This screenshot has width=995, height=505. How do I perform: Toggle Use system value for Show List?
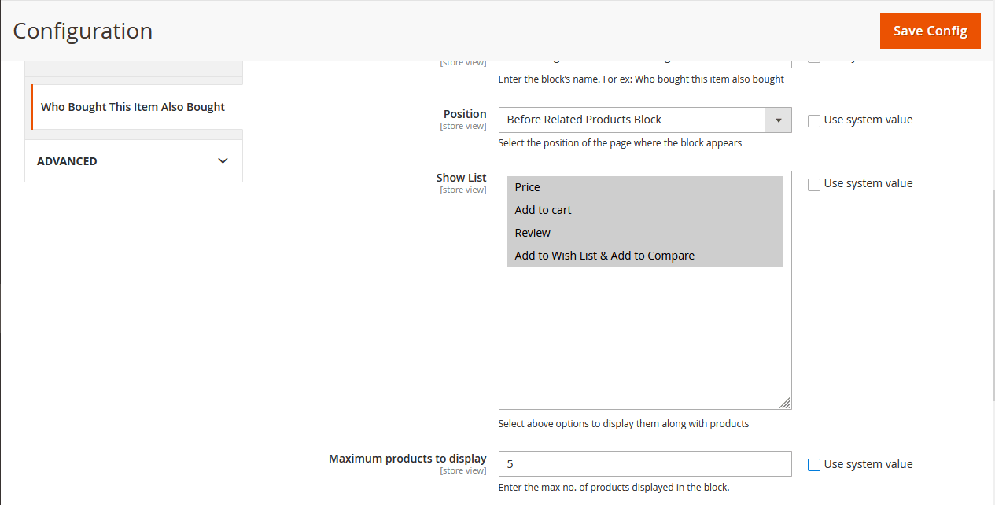click(814, 184)
